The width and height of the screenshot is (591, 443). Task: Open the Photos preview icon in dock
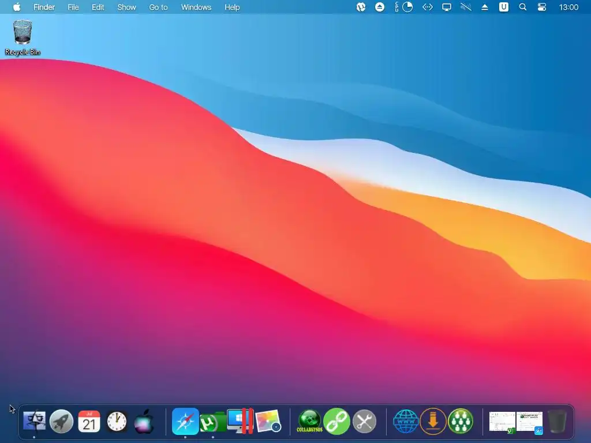click(268, 421)
